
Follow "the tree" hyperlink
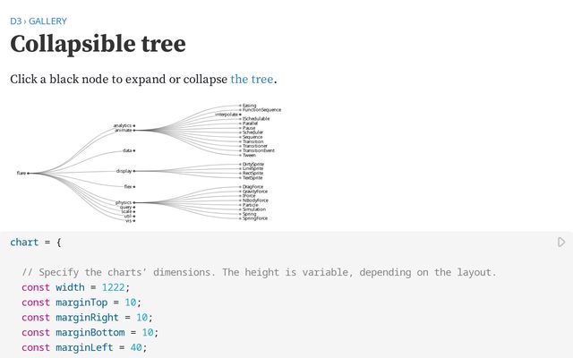(x=252, y=79)
